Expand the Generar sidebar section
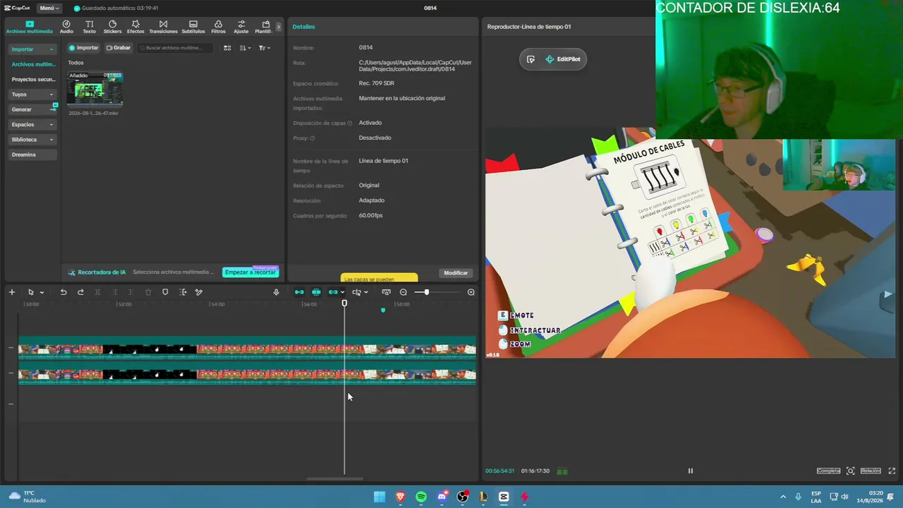 coord(32,109)
